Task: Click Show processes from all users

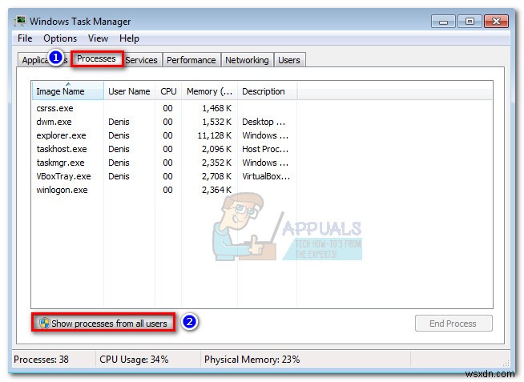Action: [x=103, y=324]
